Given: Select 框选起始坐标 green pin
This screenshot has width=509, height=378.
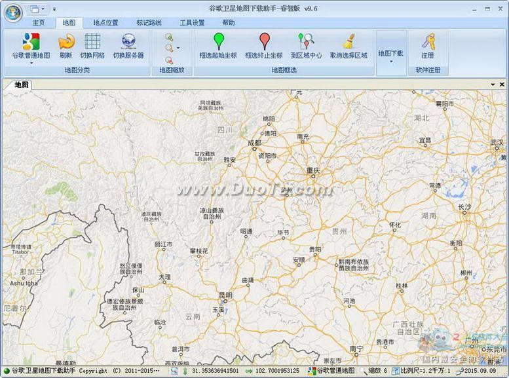Looking at the screenshot, I should click(x=219, y=41).
